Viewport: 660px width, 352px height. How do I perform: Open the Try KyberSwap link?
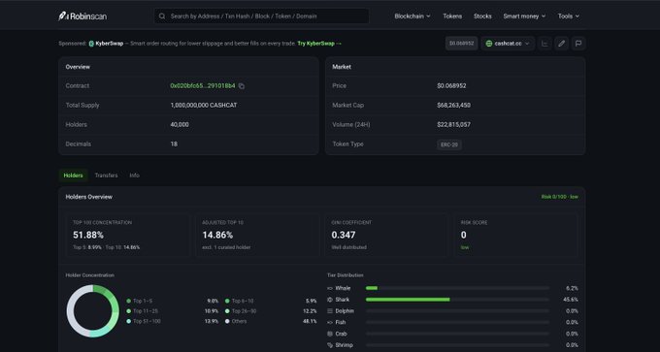319,44
